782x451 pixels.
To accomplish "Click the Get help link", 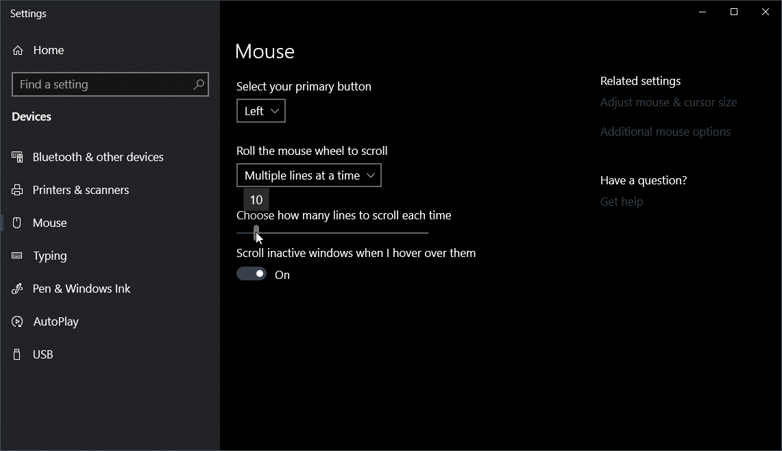I will [621, 202].
